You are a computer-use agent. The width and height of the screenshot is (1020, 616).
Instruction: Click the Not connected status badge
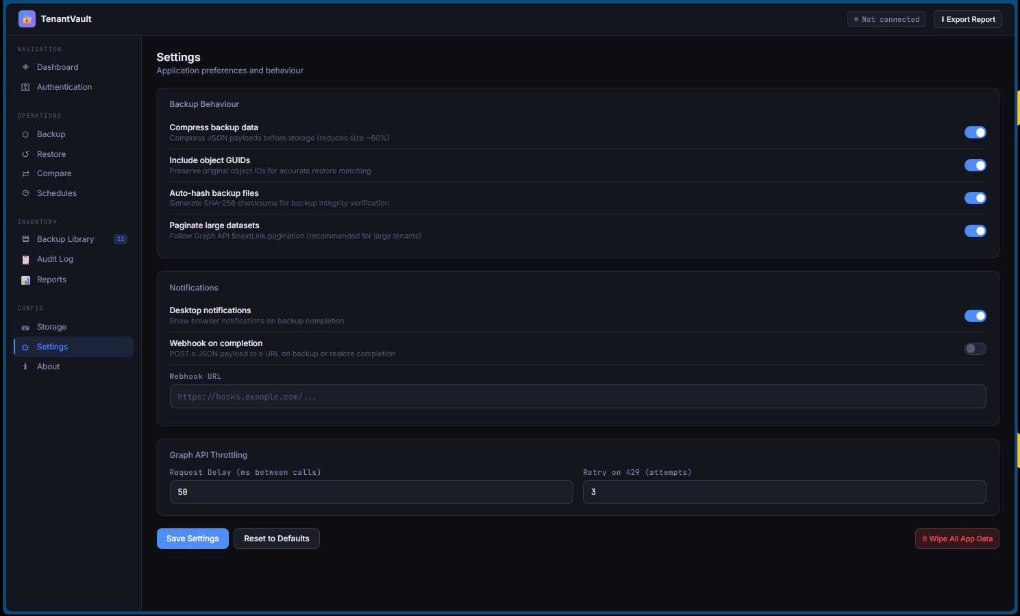(x=886, y=19)
